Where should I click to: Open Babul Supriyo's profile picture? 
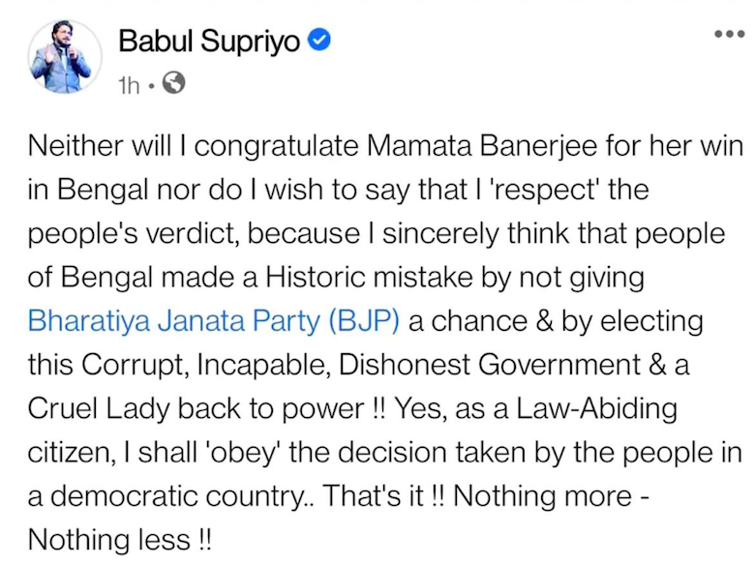pos(60,56)
